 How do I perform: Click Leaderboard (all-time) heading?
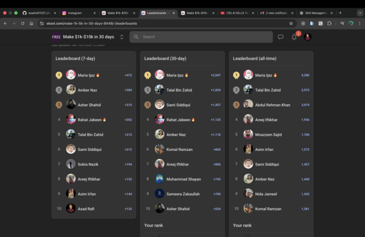254,58
